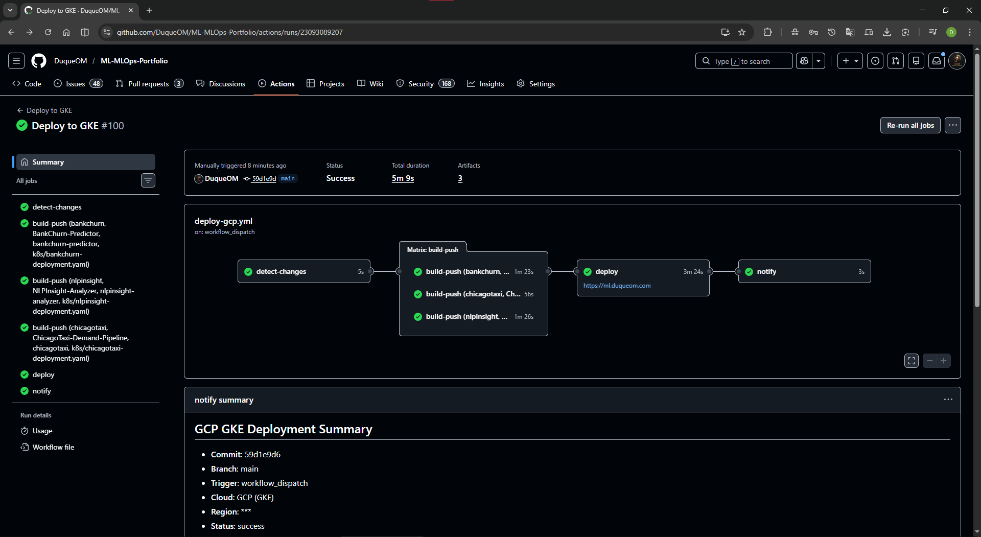Screen dimensions: 981x537
Task: Open the Create new plus dropdown
Action: (850, 61)
